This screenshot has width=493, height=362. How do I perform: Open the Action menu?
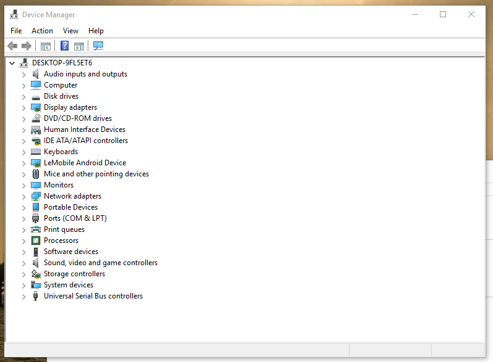click(x=42, y=31)
